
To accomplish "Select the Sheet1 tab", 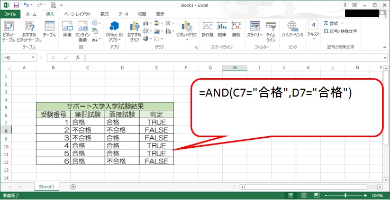I will pos(47,187).
